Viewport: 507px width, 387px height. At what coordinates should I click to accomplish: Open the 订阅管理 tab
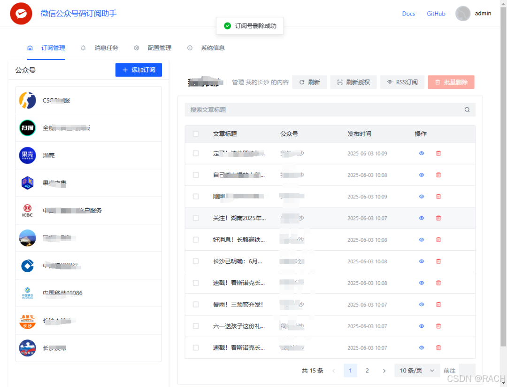(46, 48)
